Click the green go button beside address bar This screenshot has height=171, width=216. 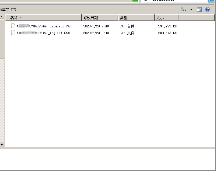(x=135, y=1)
